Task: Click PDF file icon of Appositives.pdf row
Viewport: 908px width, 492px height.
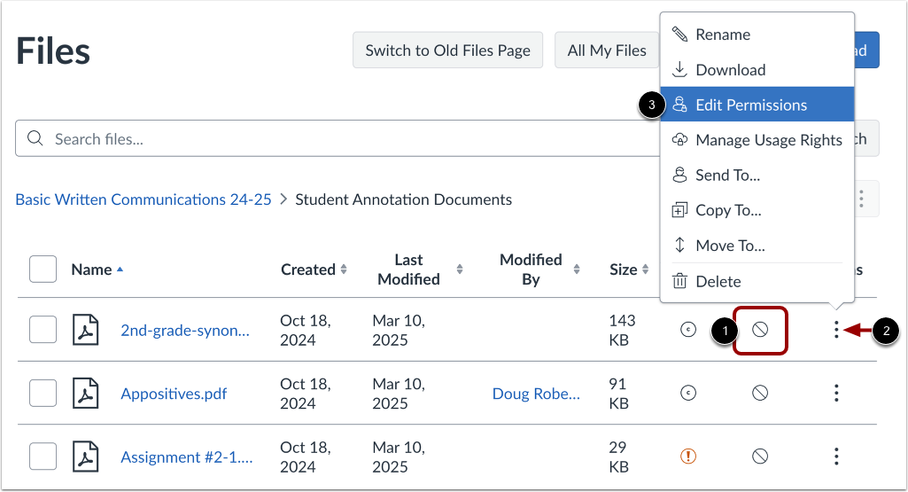Action: [x=86, y=393]
